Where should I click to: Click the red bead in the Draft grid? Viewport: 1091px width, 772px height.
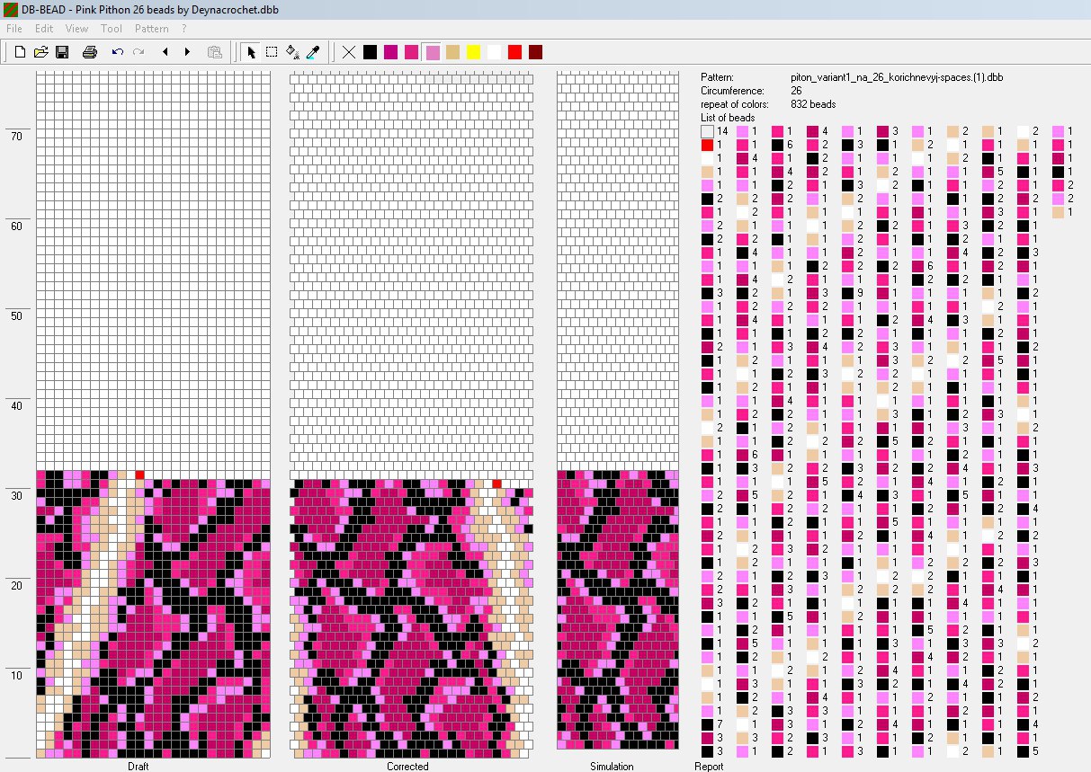(139, 474)
